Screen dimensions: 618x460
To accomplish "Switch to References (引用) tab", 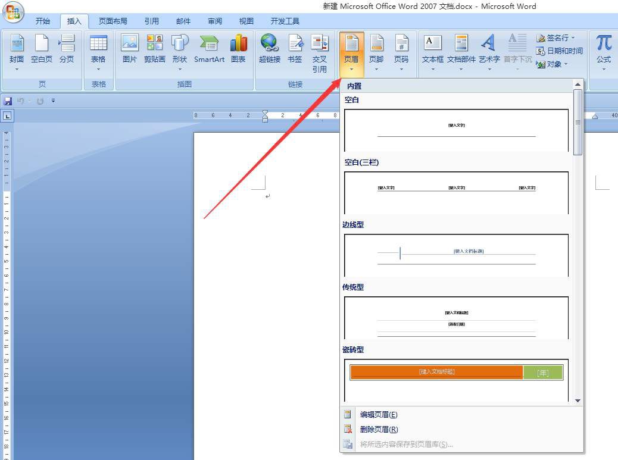I will pos(151,21).
